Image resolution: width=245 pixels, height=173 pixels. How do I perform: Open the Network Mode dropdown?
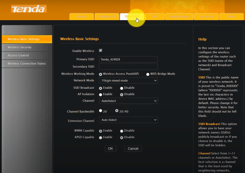pyautogui.click(x=128, y=81)
